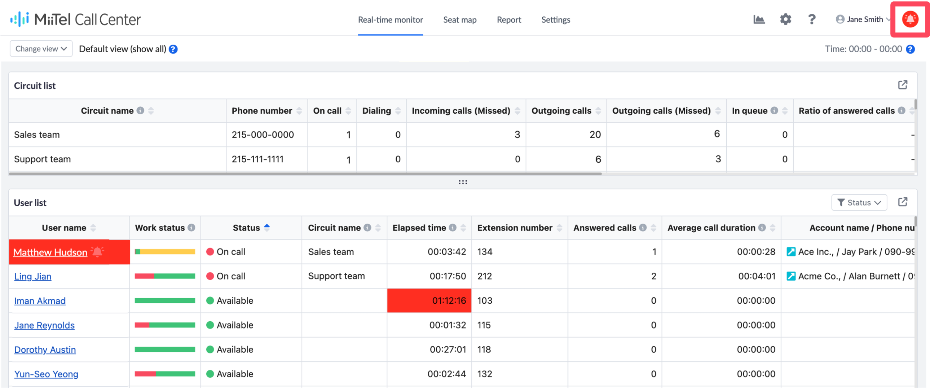Click horizontal scrollbar under Circuit list
930x389 pixels.
pyautogui.click(x=305, y=174)
